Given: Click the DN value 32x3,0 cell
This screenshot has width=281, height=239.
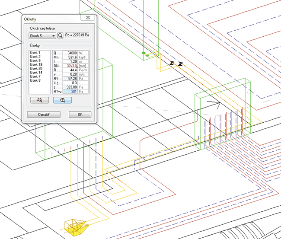Looking at the screenshot, I should pyautogui.click(x=70, y=66).
